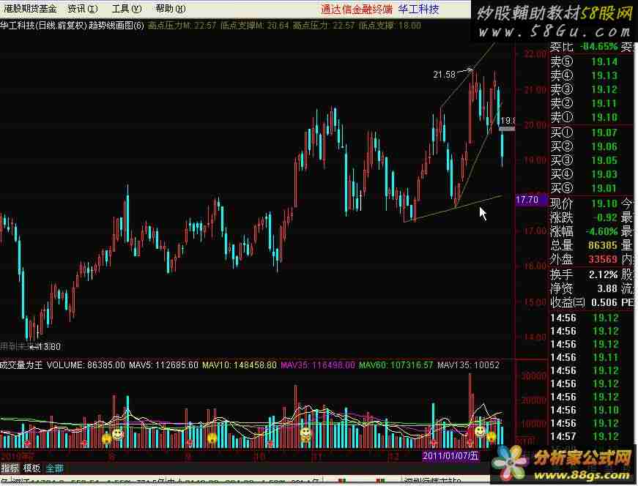Click the VOLUME: 86385.00 readout

[86, 365]
